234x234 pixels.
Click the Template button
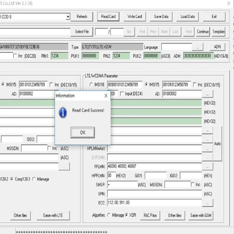218,32
